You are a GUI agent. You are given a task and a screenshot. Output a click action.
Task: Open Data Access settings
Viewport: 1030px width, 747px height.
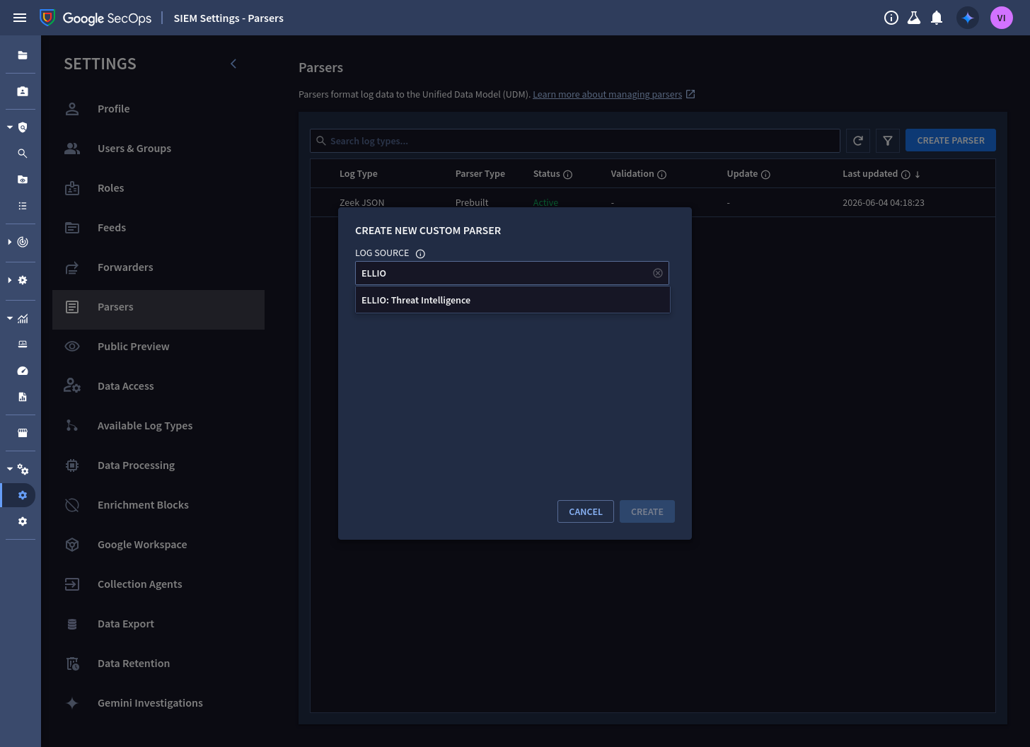pos(158,386)
